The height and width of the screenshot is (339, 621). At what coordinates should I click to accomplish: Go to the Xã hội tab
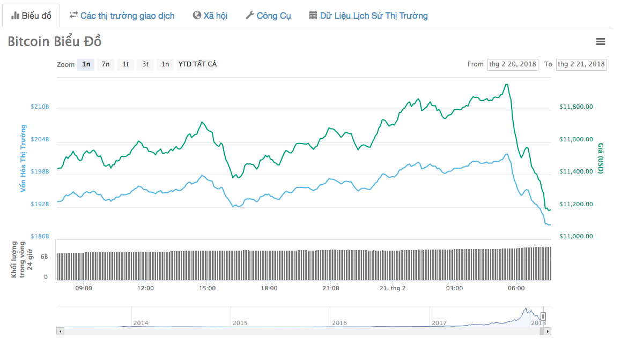pos(210,16)
